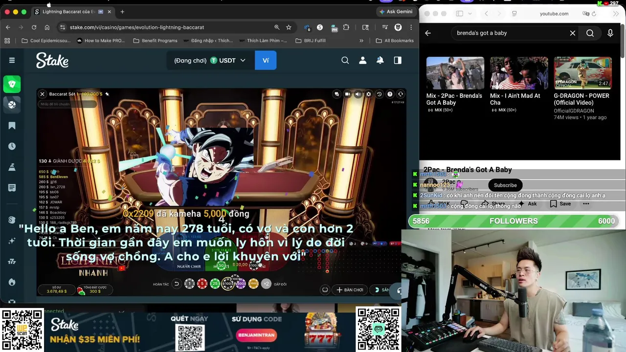This screenshot has height=352, width=626.
Task: Close the Baccarat game with X
Action: 43,94
